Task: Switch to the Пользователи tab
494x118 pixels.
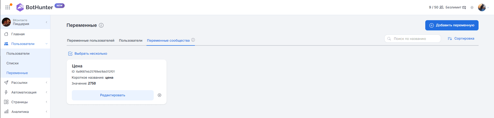Action: [131, 41]
